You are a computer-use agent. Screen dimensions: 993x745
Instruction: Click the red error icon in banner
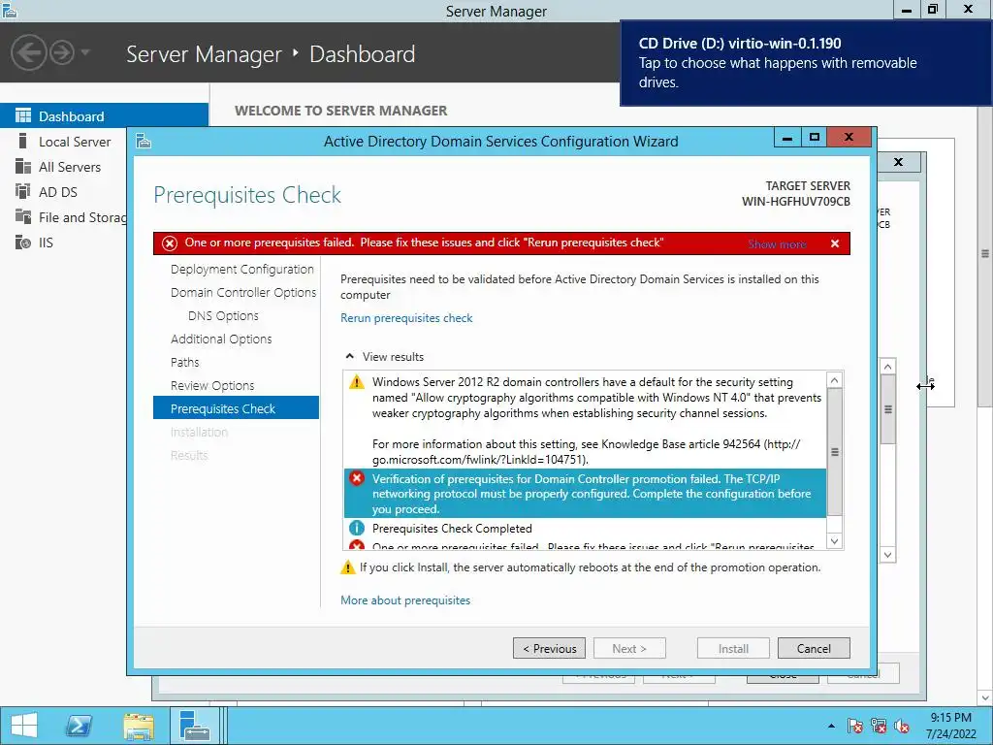click(169, 243)
